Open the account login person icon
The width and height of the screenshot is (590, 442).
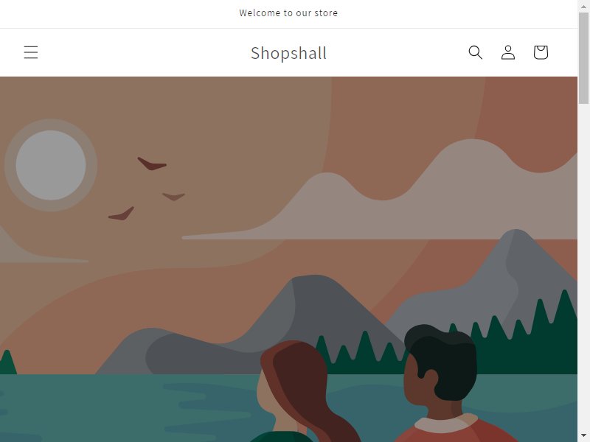pyautogui.click(x=508, y=52)
